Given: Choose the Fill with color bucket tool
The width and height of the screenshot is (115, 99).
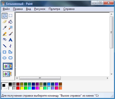Looking at the screenshot, I should (11, 22).
